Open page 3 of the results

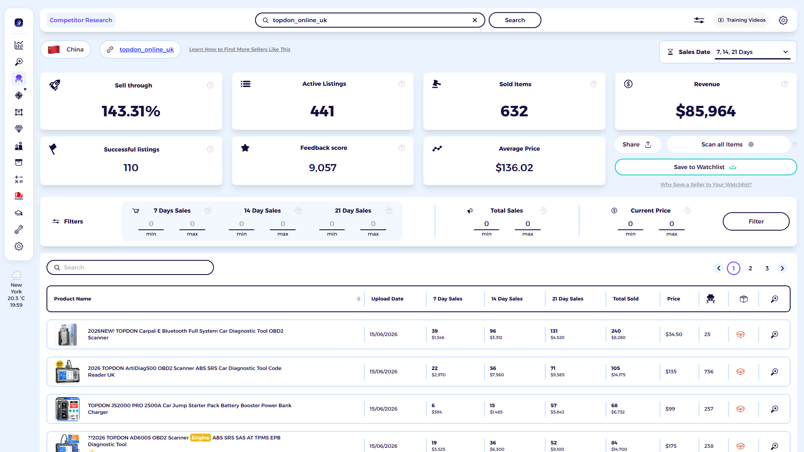(767, 268)
